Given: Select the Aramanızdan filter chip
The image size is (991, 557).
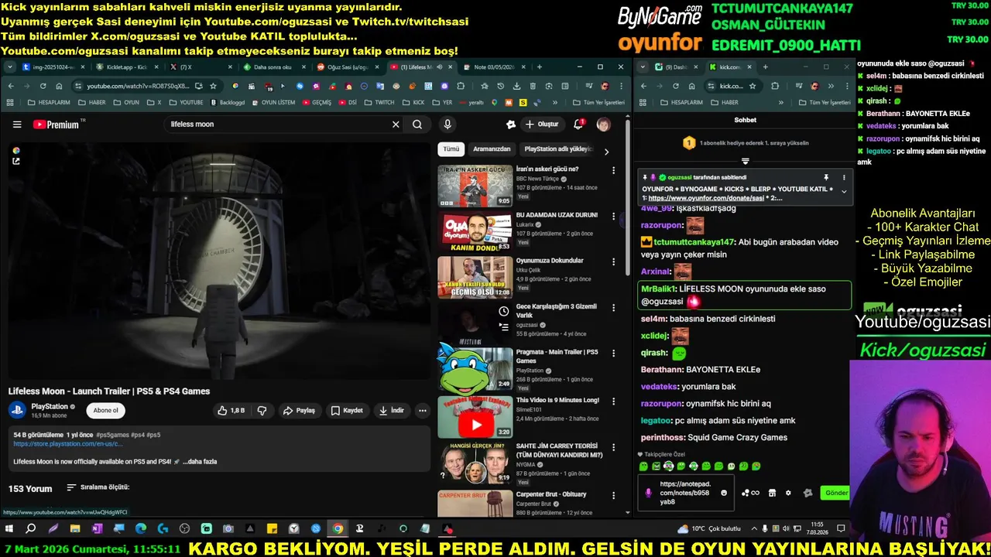Looking at the screenshot, I should point(492,149).
